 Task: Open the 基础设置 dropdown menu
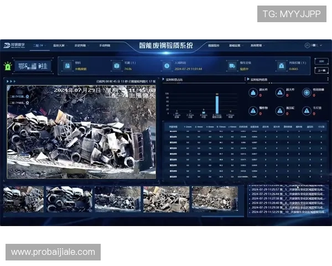pos(235,45)
